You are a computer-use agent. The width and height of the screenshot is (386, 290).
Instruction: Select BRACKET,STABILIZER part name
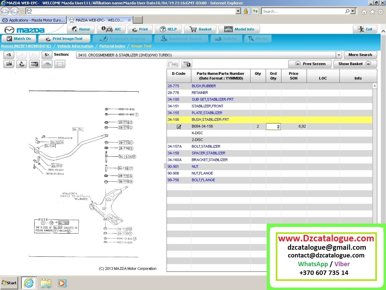210,160
